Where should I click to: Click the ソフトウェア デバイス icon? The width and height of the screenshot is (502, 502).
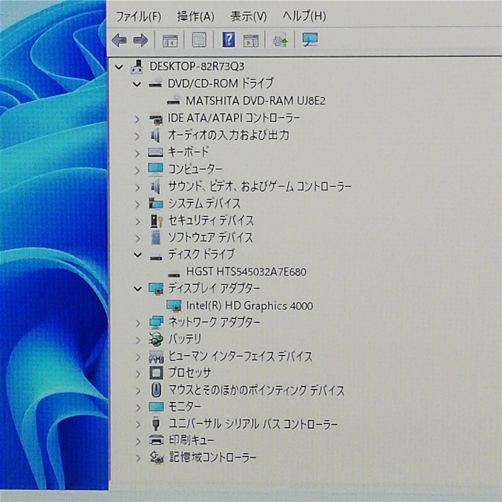156,237
